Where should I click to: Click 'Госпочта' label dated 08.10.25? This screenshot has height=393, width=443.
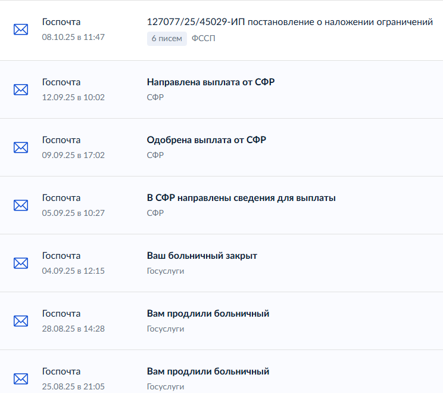(61, 22)
